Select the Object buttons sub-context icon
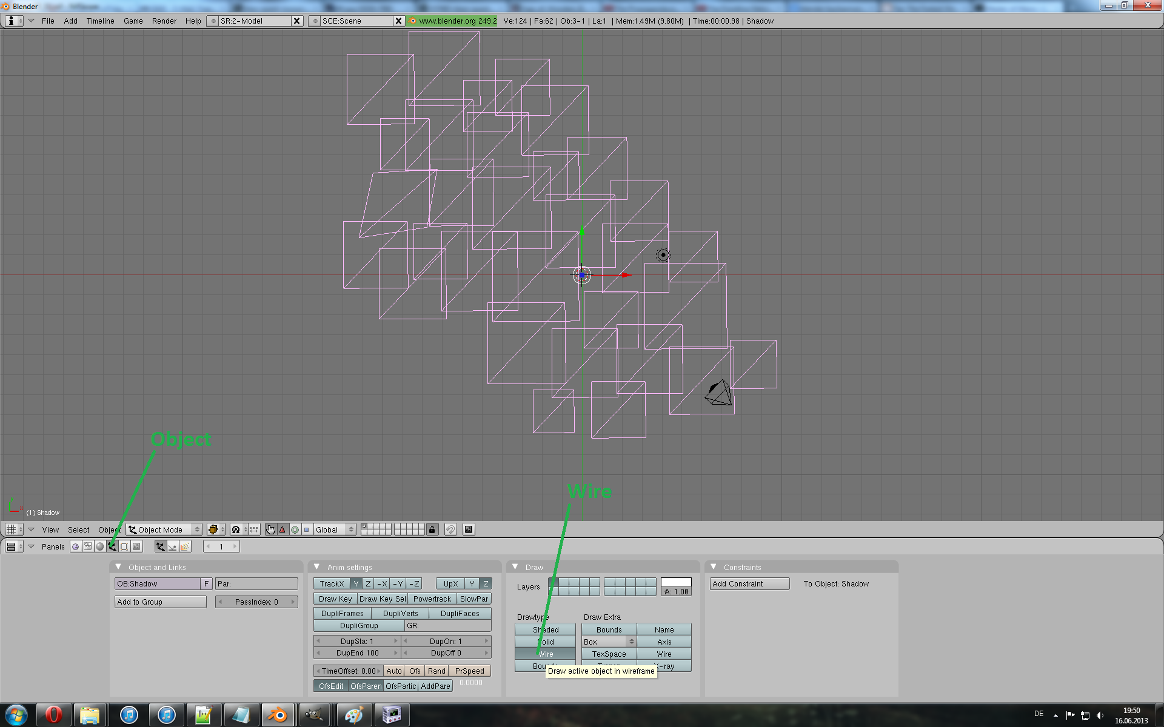This screenshot has height=727, width=1164. pyautogui.click(x=161, y=546)
